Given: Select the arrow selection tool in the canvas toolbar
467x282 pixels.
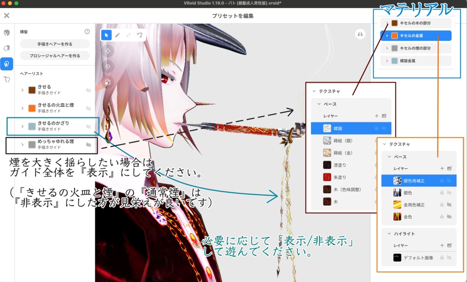Looking at the screenshot, I should [x=106, y=35].
